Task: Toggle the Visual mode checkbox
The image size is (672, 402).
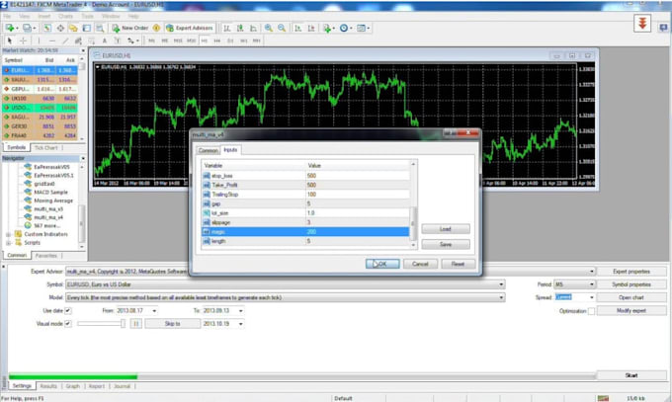Action: pos(68,324)
